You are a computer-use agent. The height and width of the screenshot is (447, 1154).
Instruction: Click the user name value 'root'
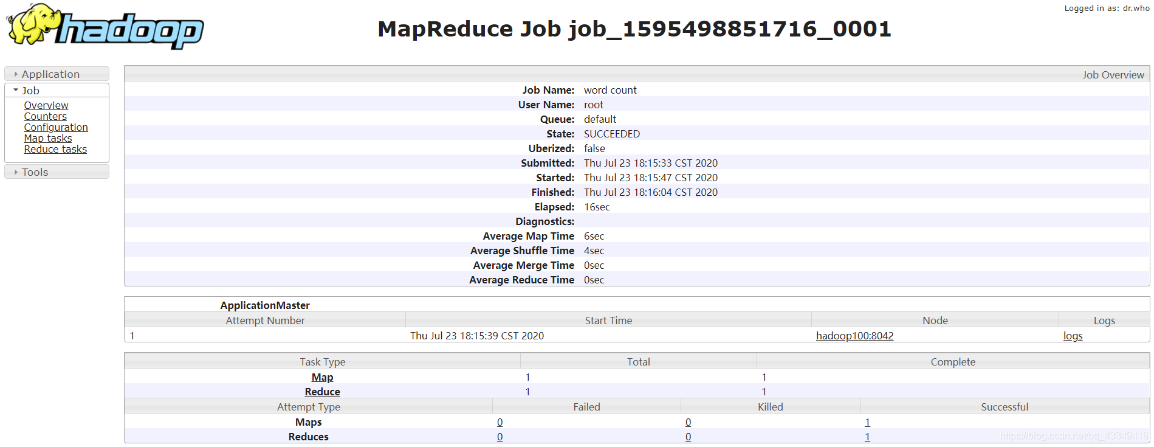594,105
